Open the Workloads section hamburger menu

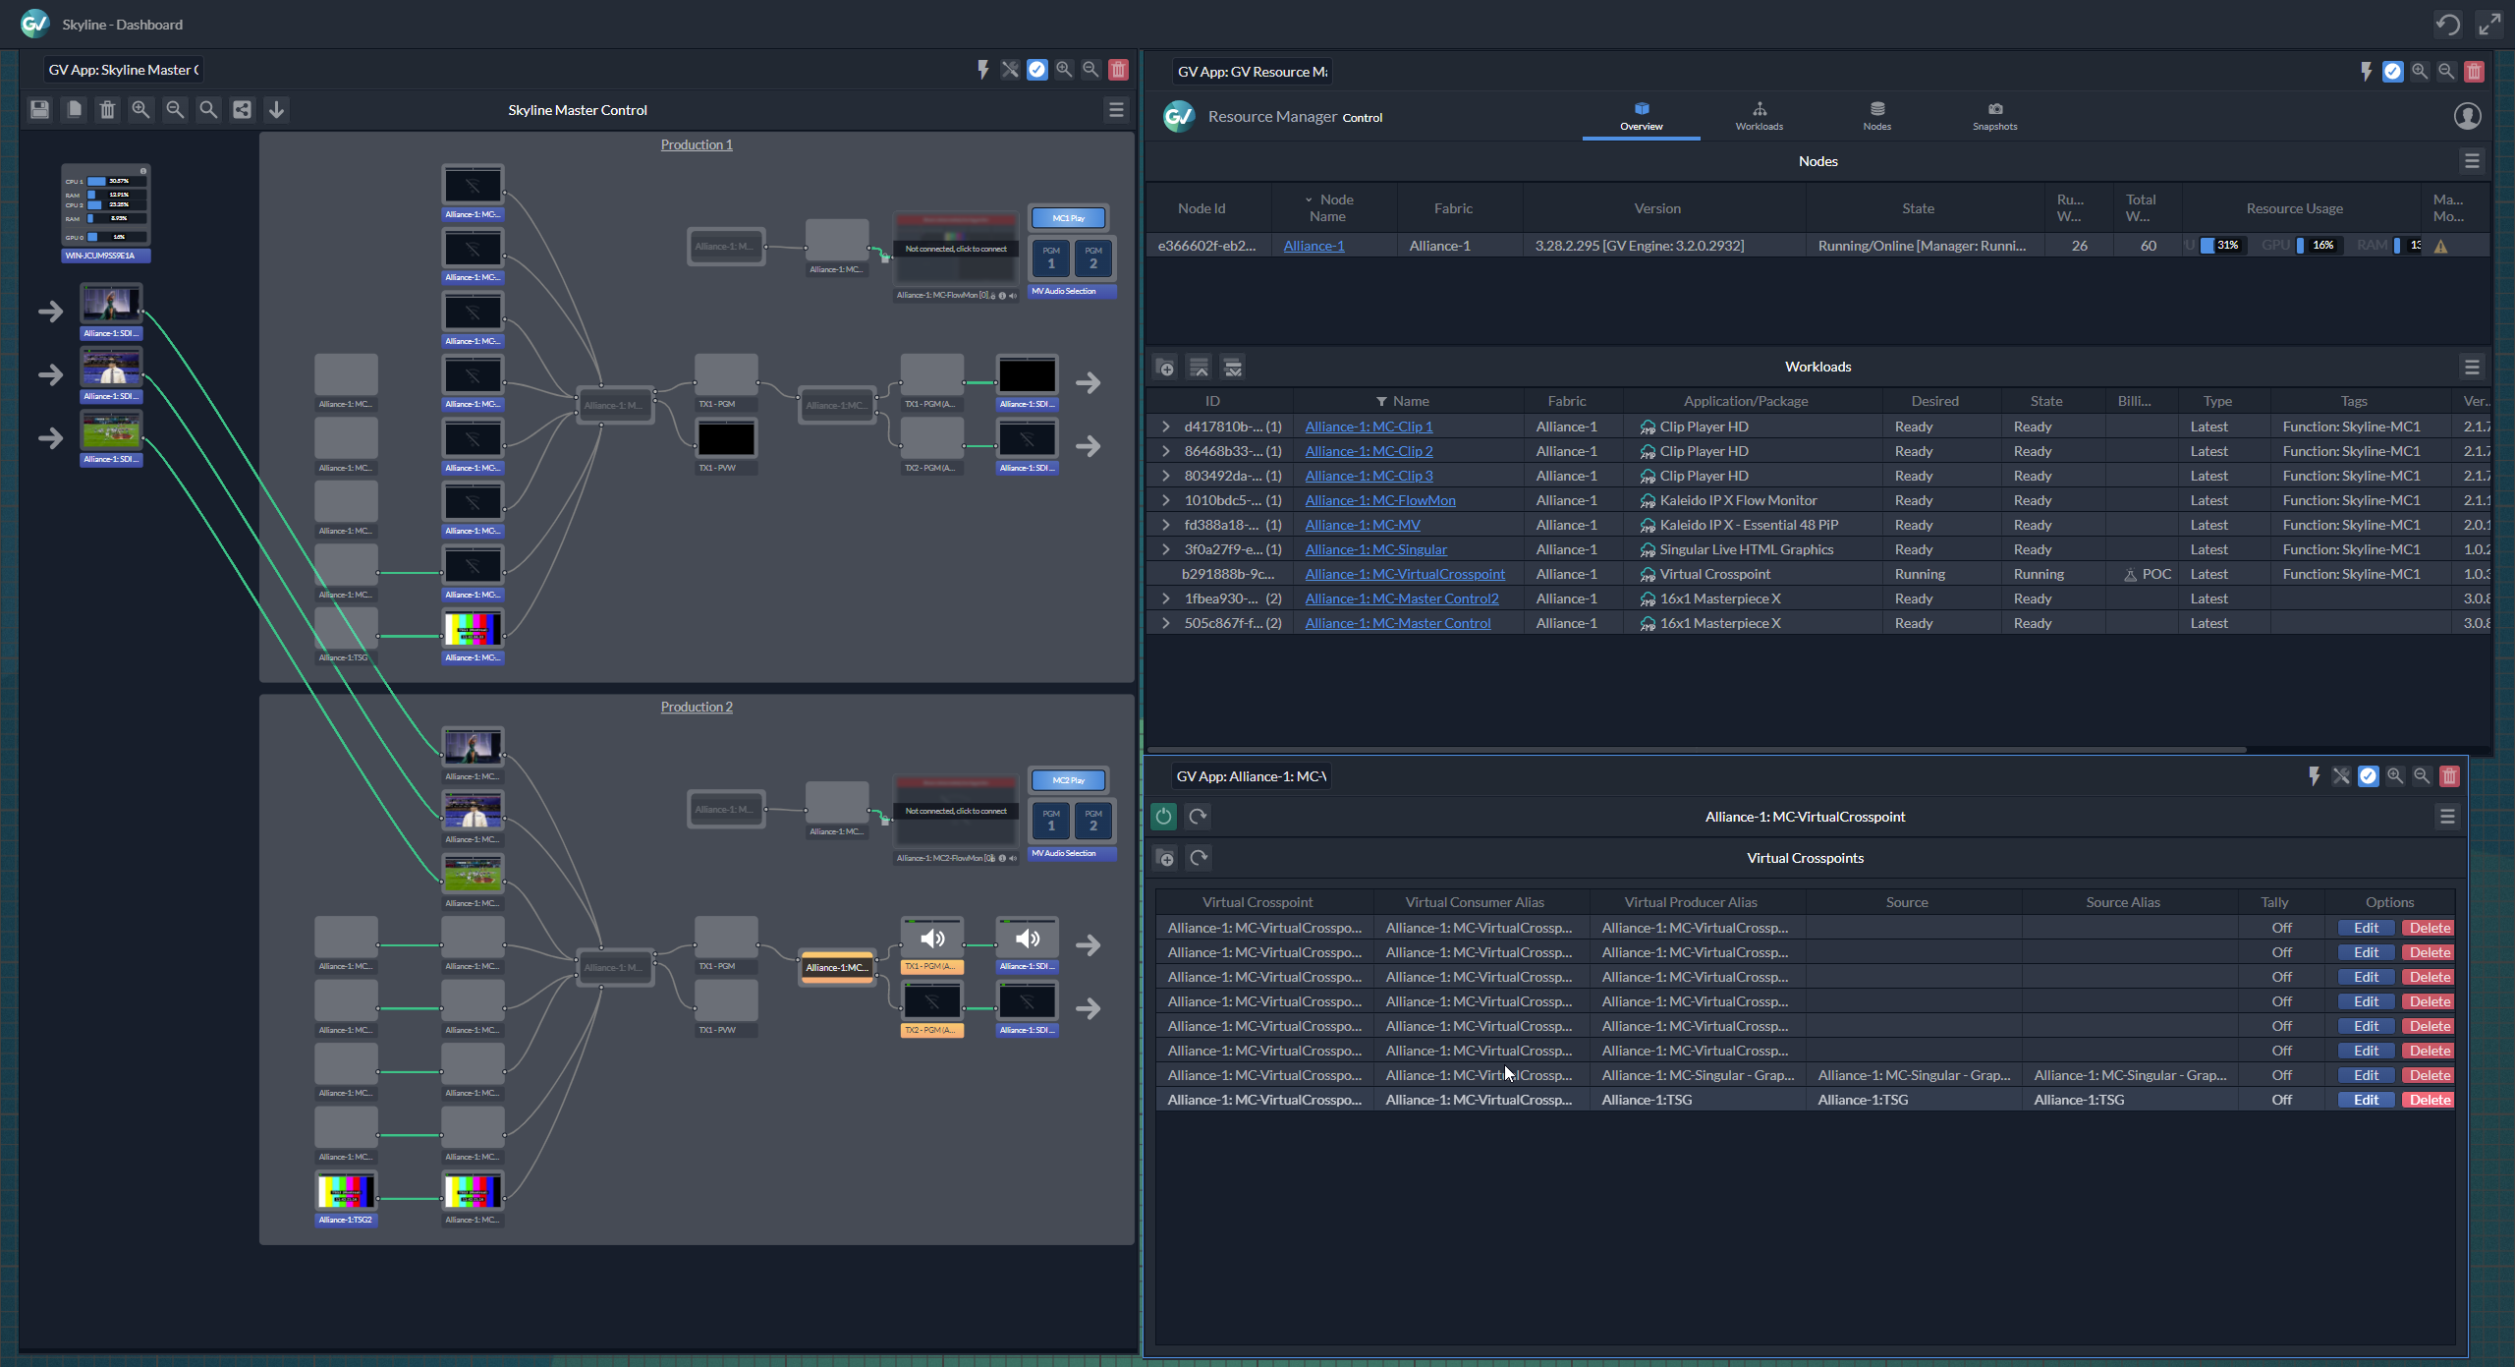2472,367
